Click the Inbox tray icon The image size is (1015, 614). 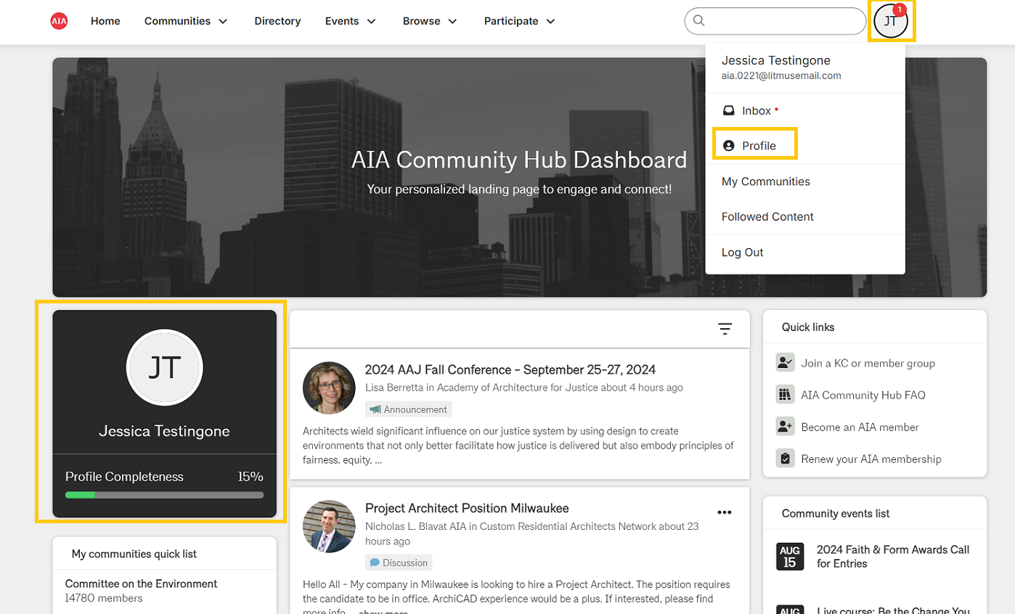coord(729,111)
